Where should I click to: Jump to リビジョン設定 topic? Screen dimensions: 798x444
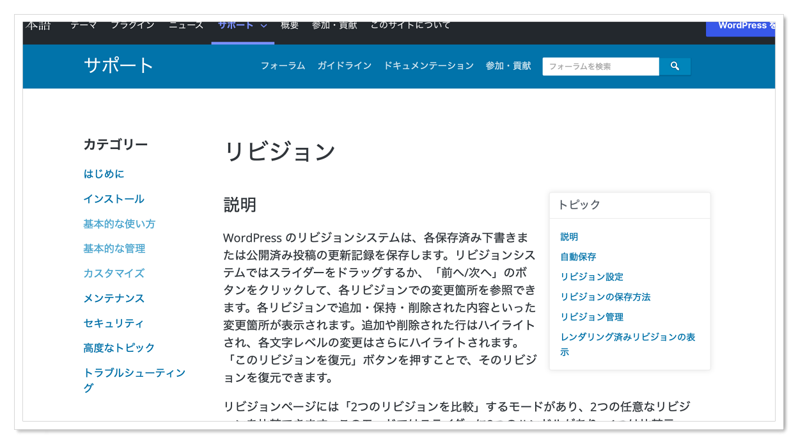pos(591,277)
